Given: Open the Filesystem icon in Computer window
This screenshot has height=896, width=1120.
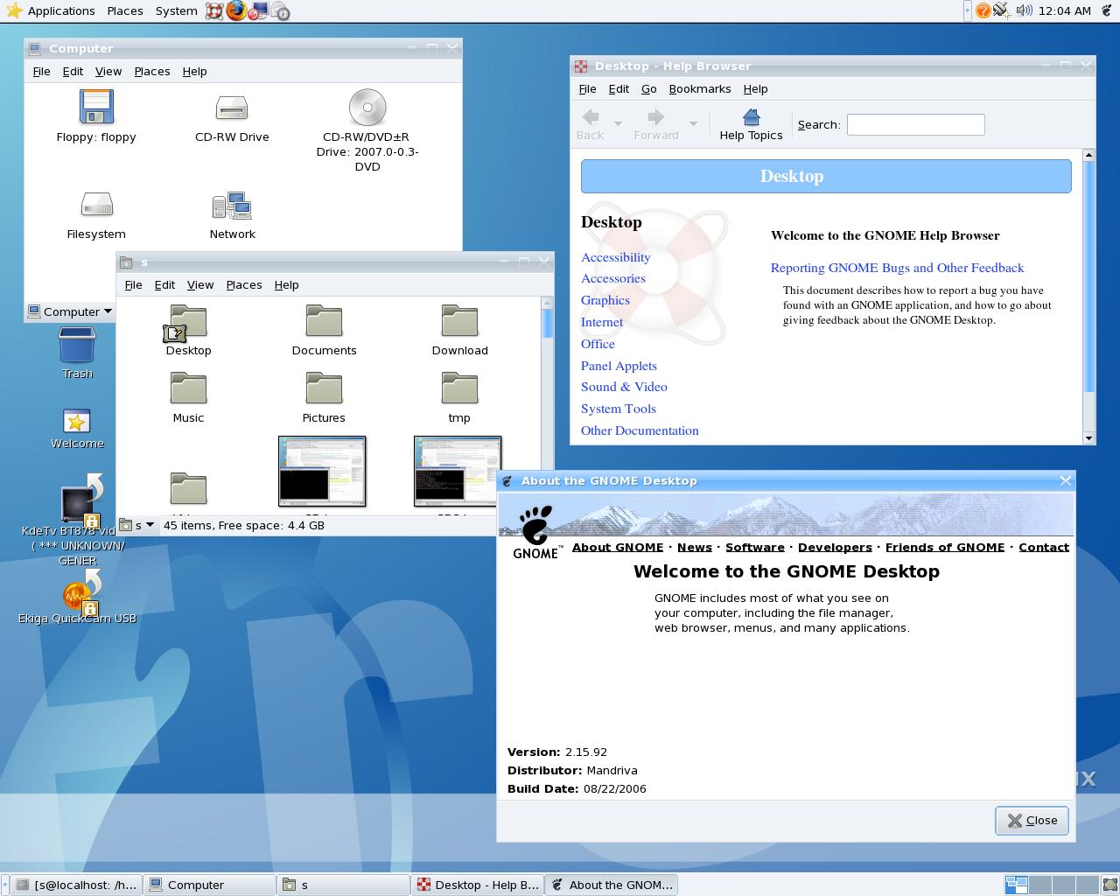Looking at the screenshot, I should pos(96,205).
